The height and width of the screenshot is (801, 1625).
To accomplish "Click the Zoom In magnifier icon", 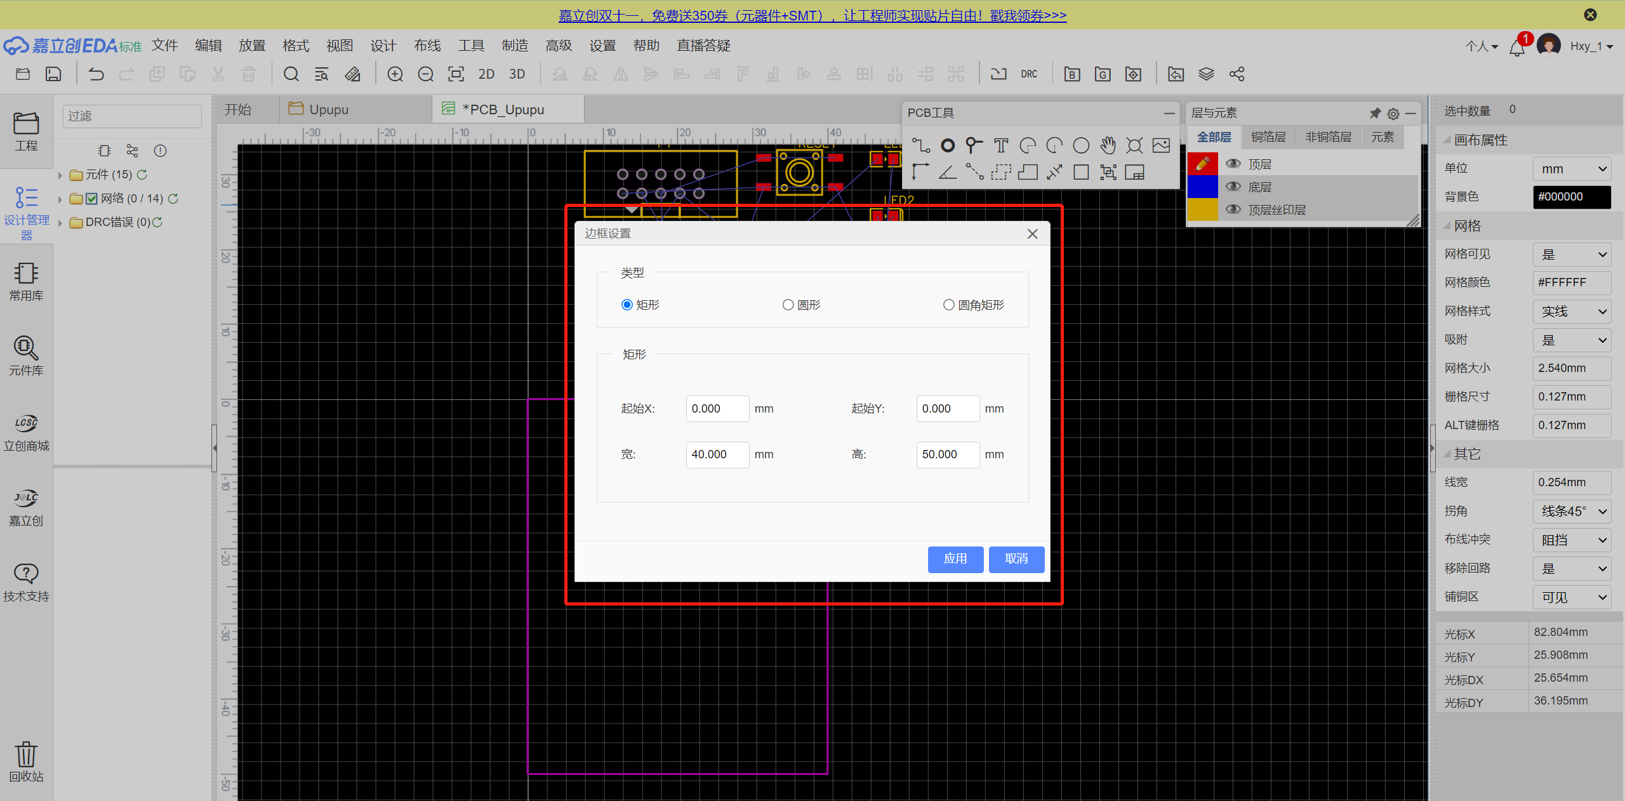I will tap(395, 74).
